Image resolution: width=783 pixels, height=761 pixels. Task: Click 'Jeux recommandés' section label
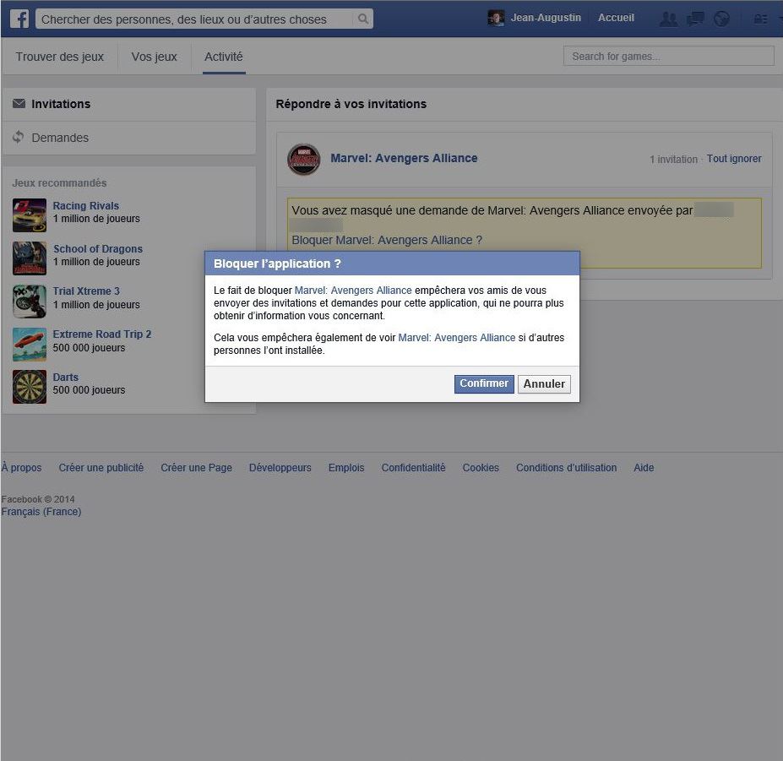click(x=59, y=182)
